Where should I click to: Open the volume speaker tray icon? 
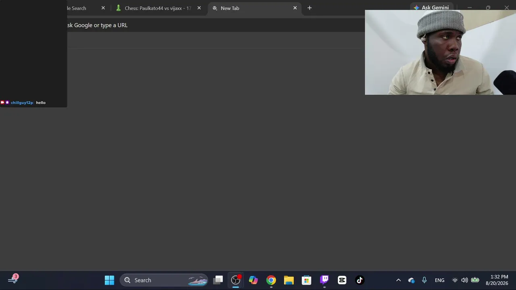pos(464,280)
